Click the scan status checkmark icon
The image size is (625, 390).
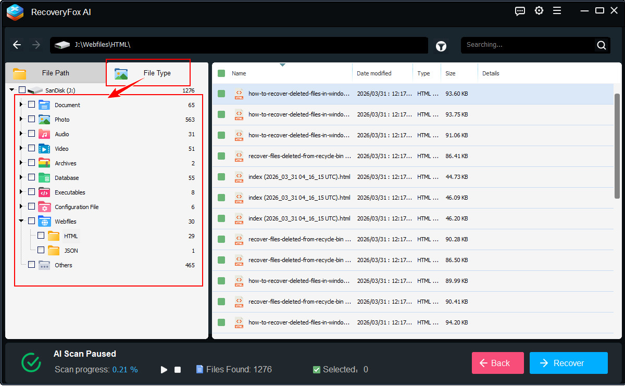click(x=31, y=362)
